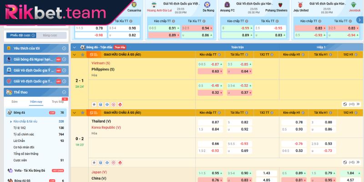Open statistics icon under Thailand-Korea match
The width and height of the screenshot is (364, 182).
tap(101, 162)
